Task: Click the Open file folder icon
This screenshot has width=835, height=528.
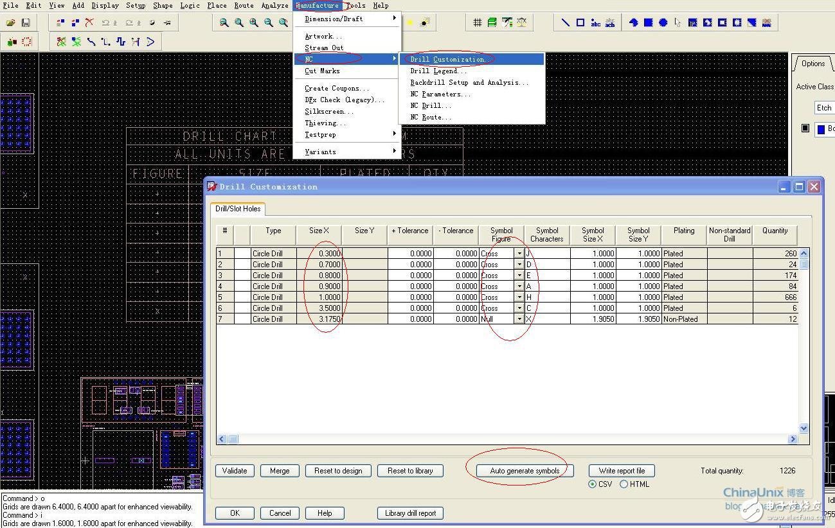Action: pyautogui.click(x=11, y=22)
